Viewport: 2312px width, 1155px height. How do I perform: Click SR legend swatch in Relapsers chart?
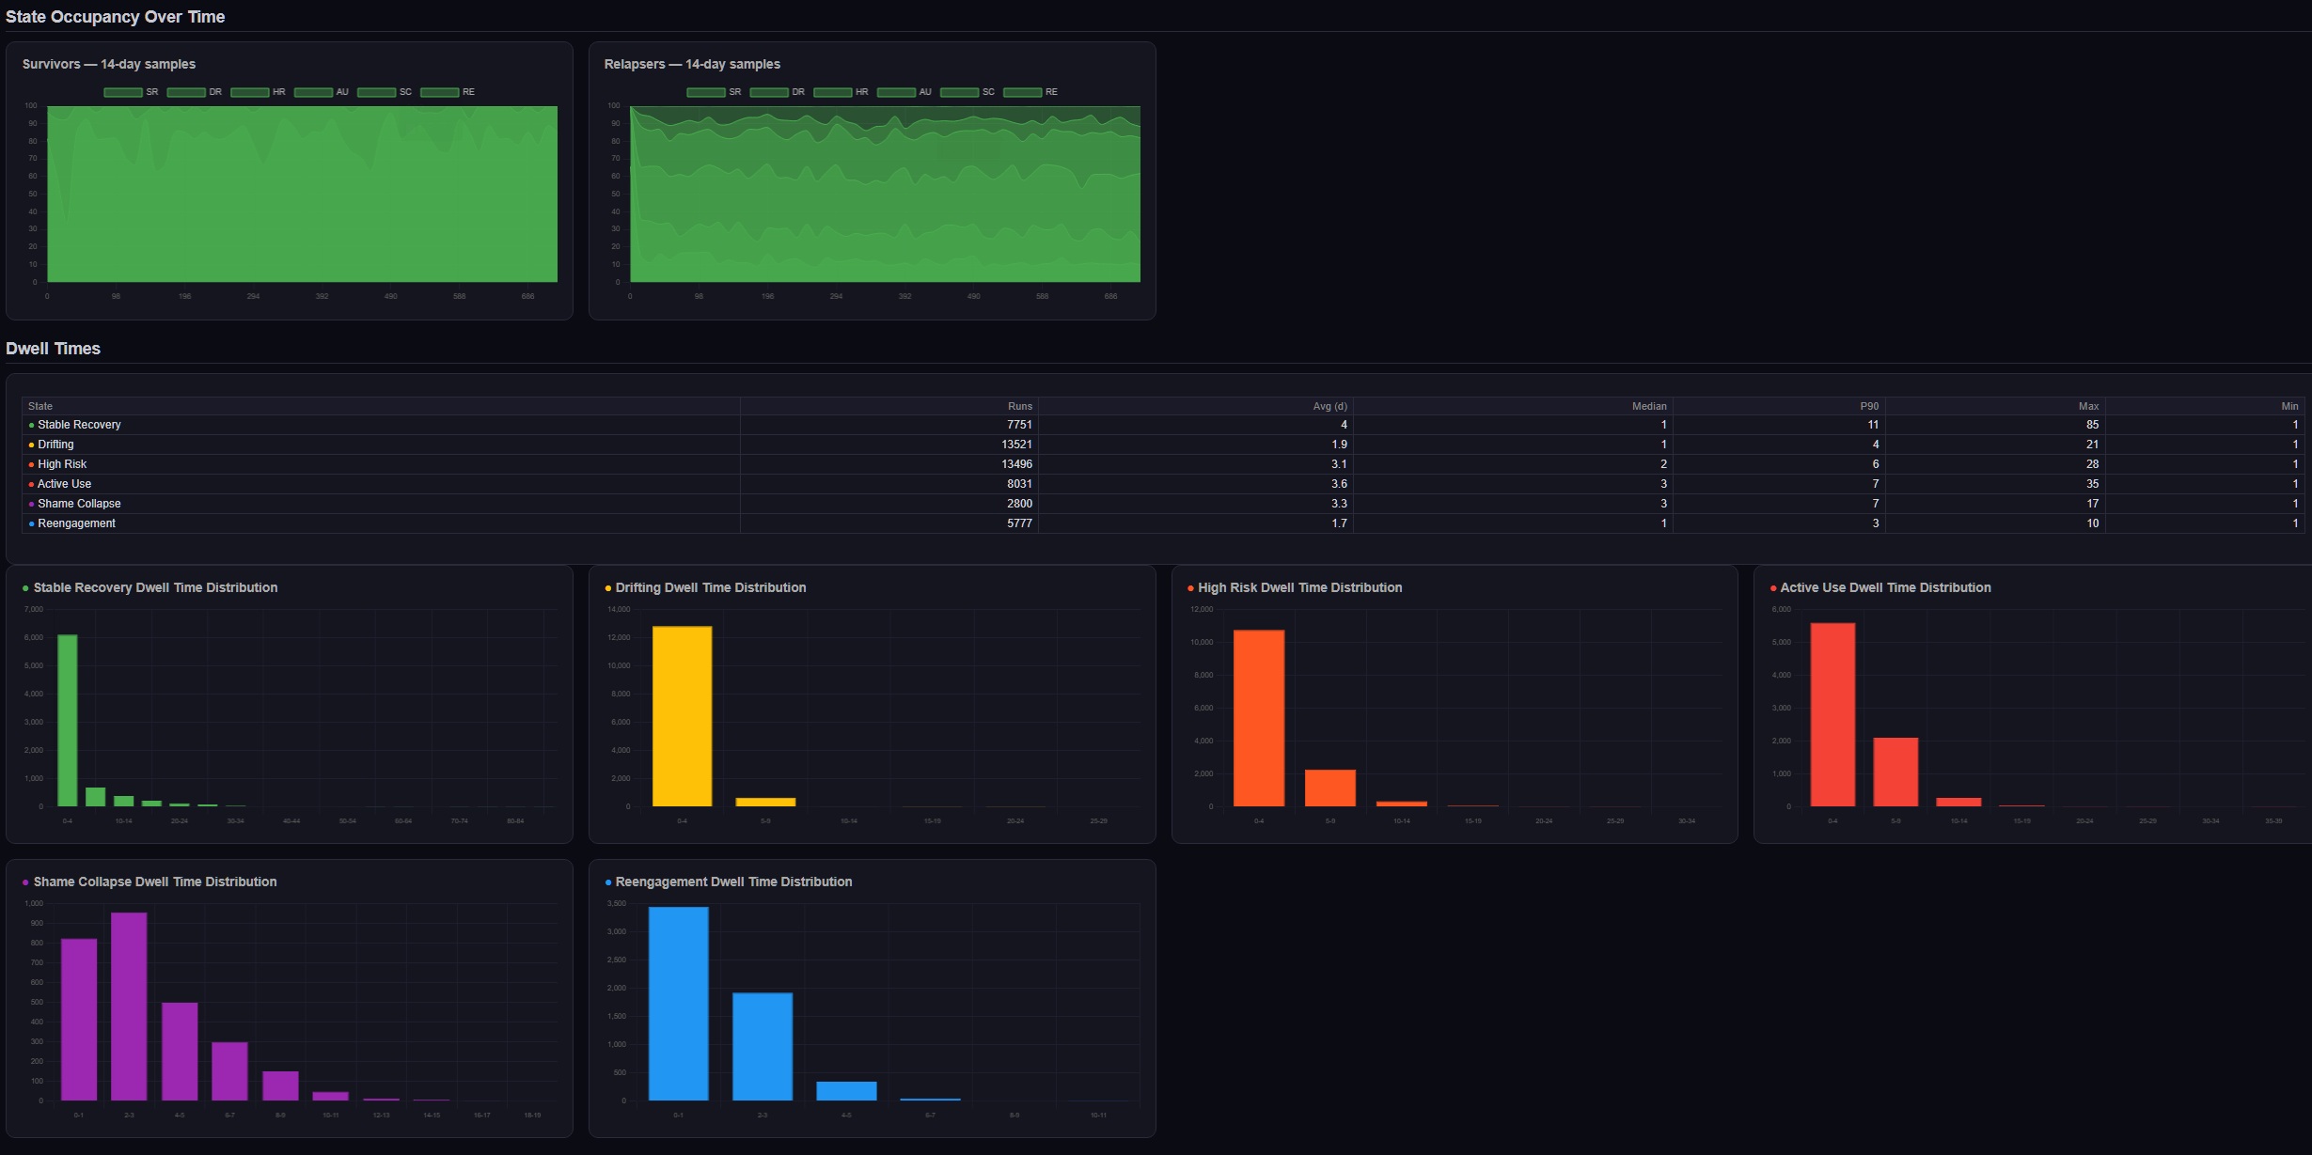(706, 92)
